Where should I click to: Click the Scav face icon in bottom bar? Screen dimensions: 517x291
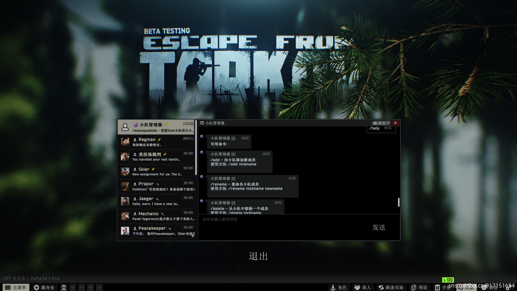point(64,287)
